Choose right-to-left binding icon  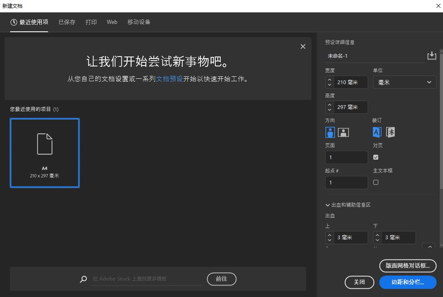[x=391, y=132]
